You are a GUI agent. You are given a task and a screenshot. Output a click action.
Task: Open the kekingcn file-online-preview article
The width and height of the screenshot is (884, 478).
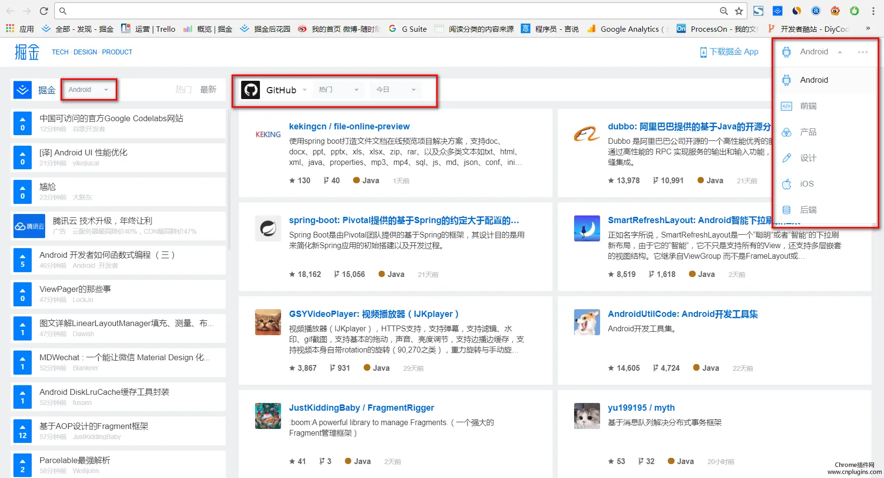pyautogui.click(x=349, y=126)
